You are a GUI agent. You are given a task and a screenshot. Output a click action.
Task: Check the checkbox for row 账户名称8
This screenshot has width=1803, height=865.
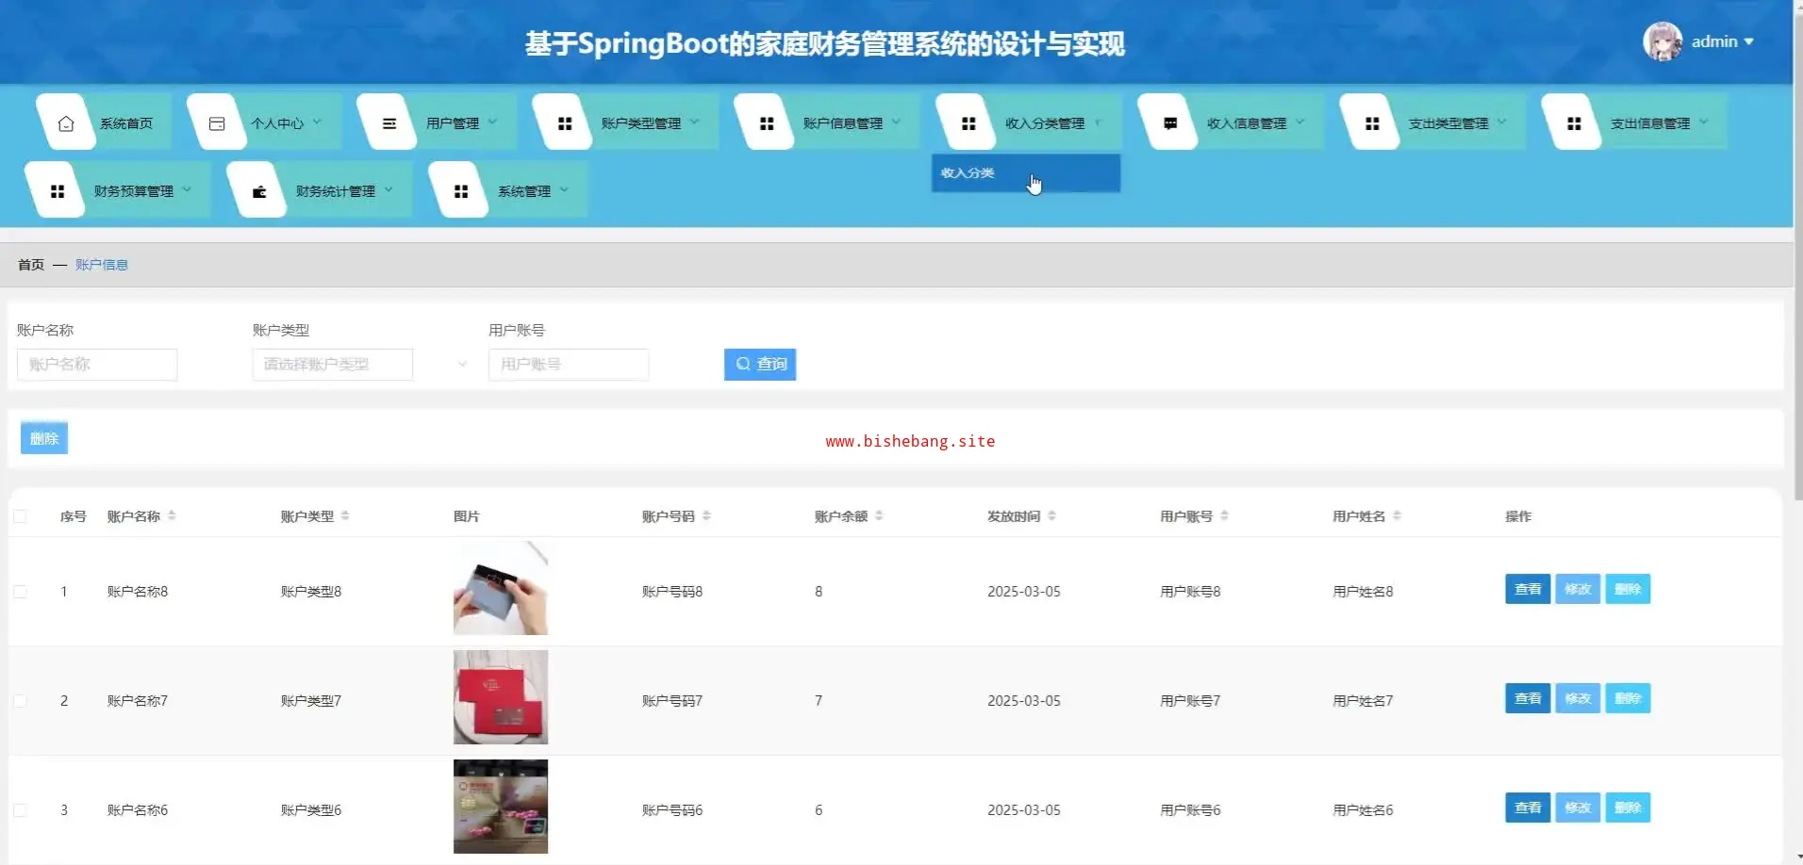click(x=21, y=592)
